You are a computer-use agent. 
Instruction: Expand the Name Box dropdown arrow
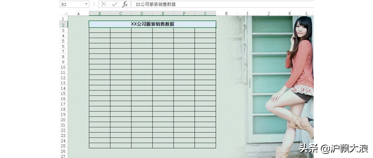pyautogui.click(x=86, y=5)
